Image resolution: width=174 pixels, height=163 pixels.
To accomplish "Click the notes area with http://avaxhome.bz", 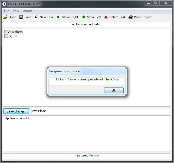I will [x=87, y=133].
